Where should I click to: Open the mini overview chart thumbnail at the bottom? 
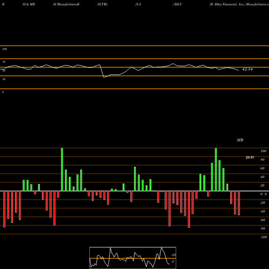click(133, 258)
